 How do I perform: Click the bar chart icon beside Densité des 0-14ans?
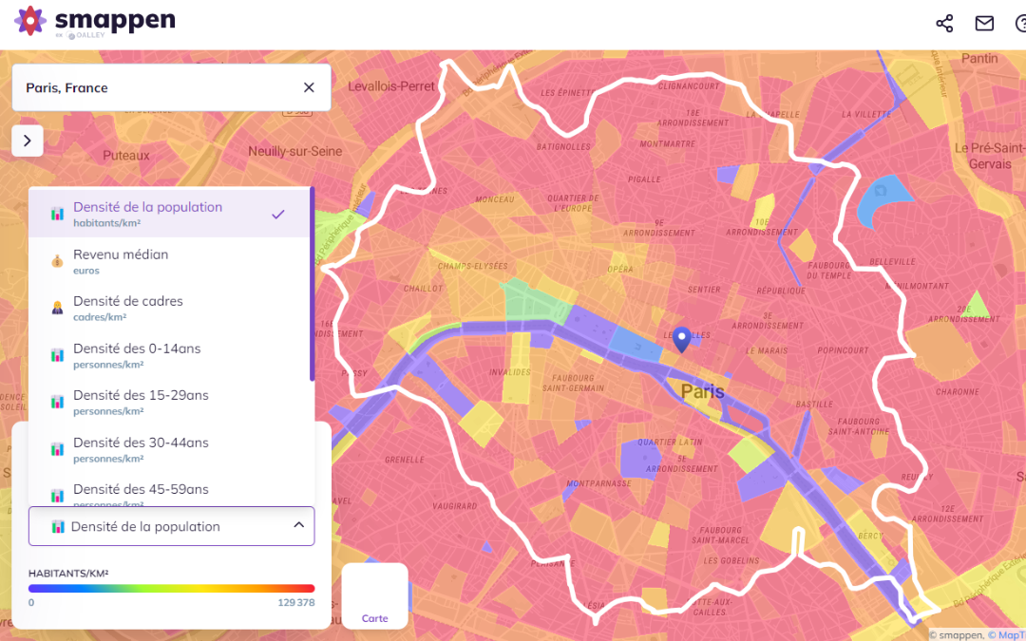(x=57, y=355)
